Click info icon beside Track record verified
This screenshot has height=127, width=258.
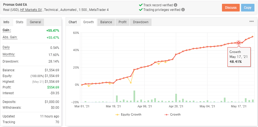[176, 5]
